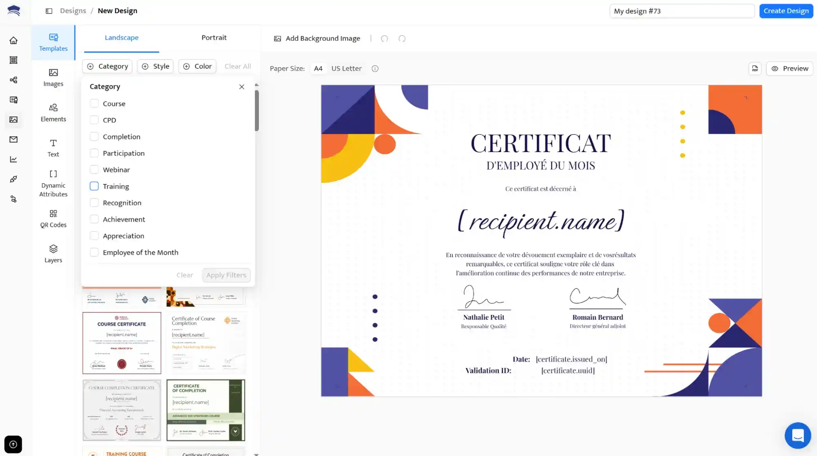Open the Color filter dropdown
Screen dimensions: 817x456
(x=197, y=66)
